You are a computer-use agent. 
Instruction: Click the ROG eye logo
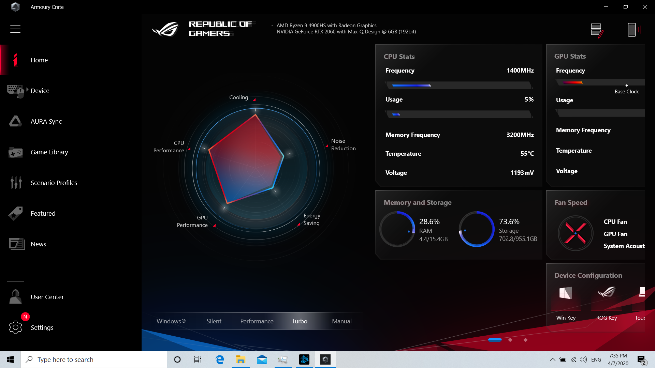[x=165, y=29]
